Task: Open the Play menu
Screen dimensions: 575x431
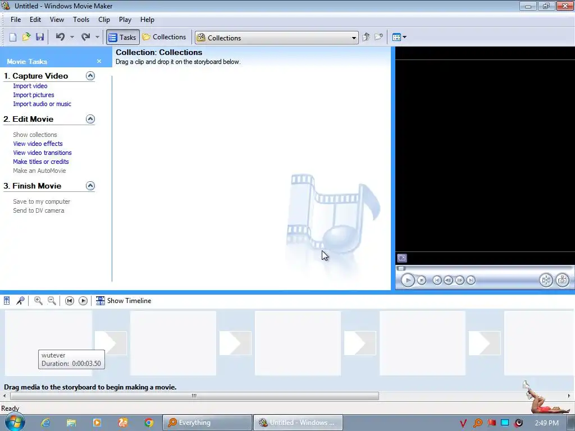Action: [x=125, y=20]
